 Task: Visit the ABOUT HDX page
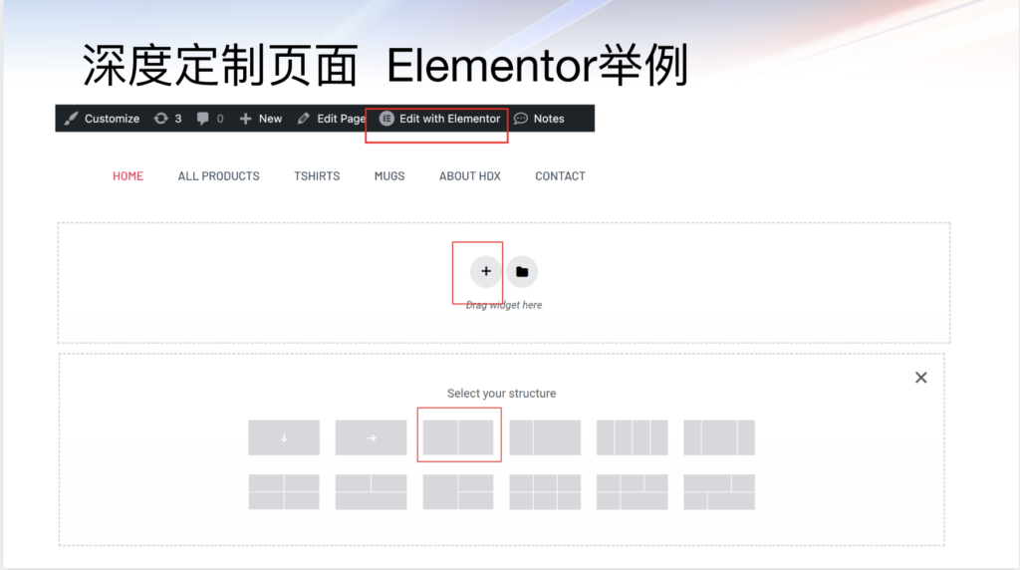point(470,176)
